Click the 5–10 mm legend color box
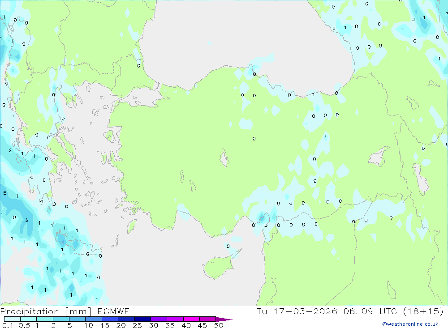Viewport: 448px width, 328px height. (x=78, y=319)
